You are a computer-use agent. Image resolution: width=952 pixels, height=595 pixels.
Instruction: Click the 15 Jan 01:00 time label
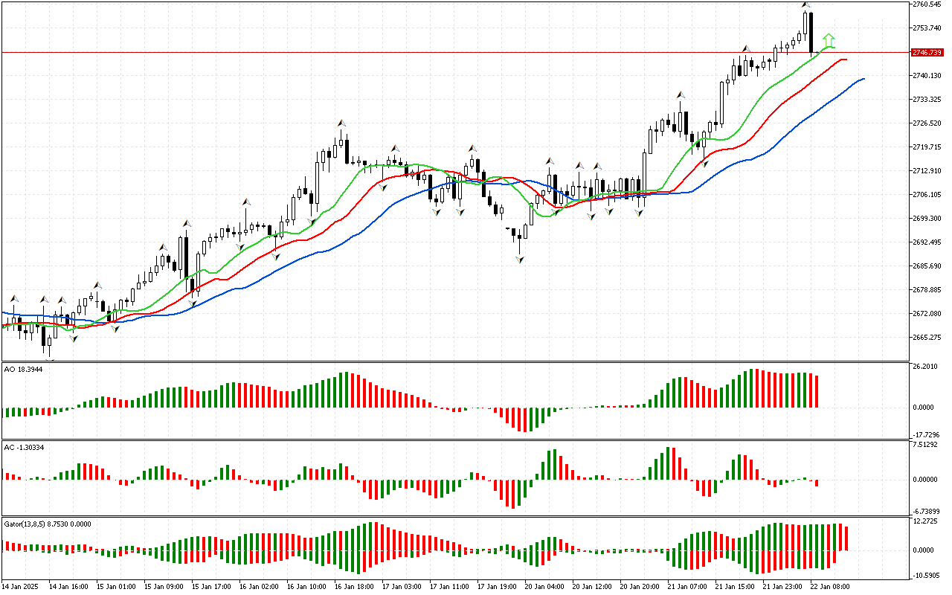coord(116,587)
